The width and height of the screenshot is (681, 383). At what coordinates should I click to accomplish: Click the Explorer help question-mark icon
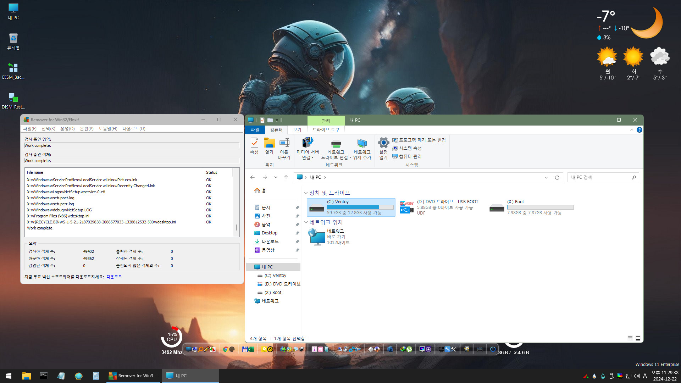coord(639,130)
